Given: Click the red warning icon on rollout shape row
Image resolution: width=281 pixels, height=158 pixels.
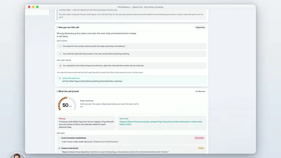Looking at the screenshot, I should tap(60, 66).
